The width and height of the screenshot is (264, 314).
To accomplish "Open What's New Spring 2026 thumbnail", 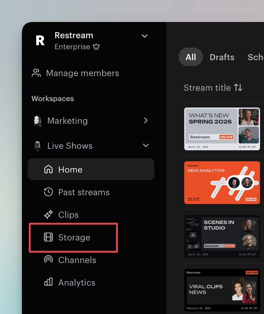I will pos(222,129).
